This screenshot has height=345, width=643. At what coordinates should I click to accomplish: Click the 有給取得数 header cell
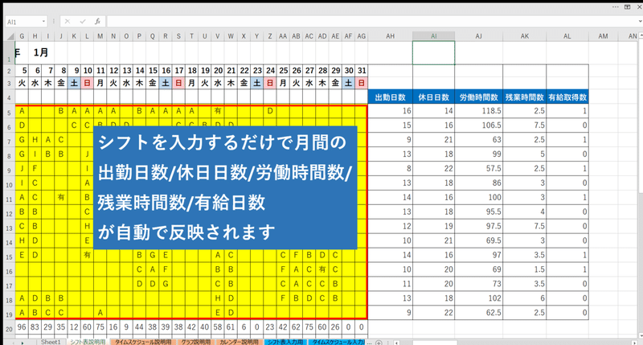point(567,97)
